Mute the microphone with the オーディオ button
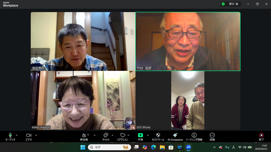 coord(10,137)
